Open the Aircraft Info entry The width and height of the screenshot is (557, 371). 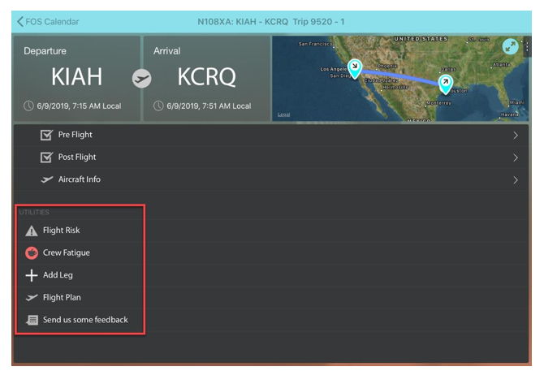(80, 179)
